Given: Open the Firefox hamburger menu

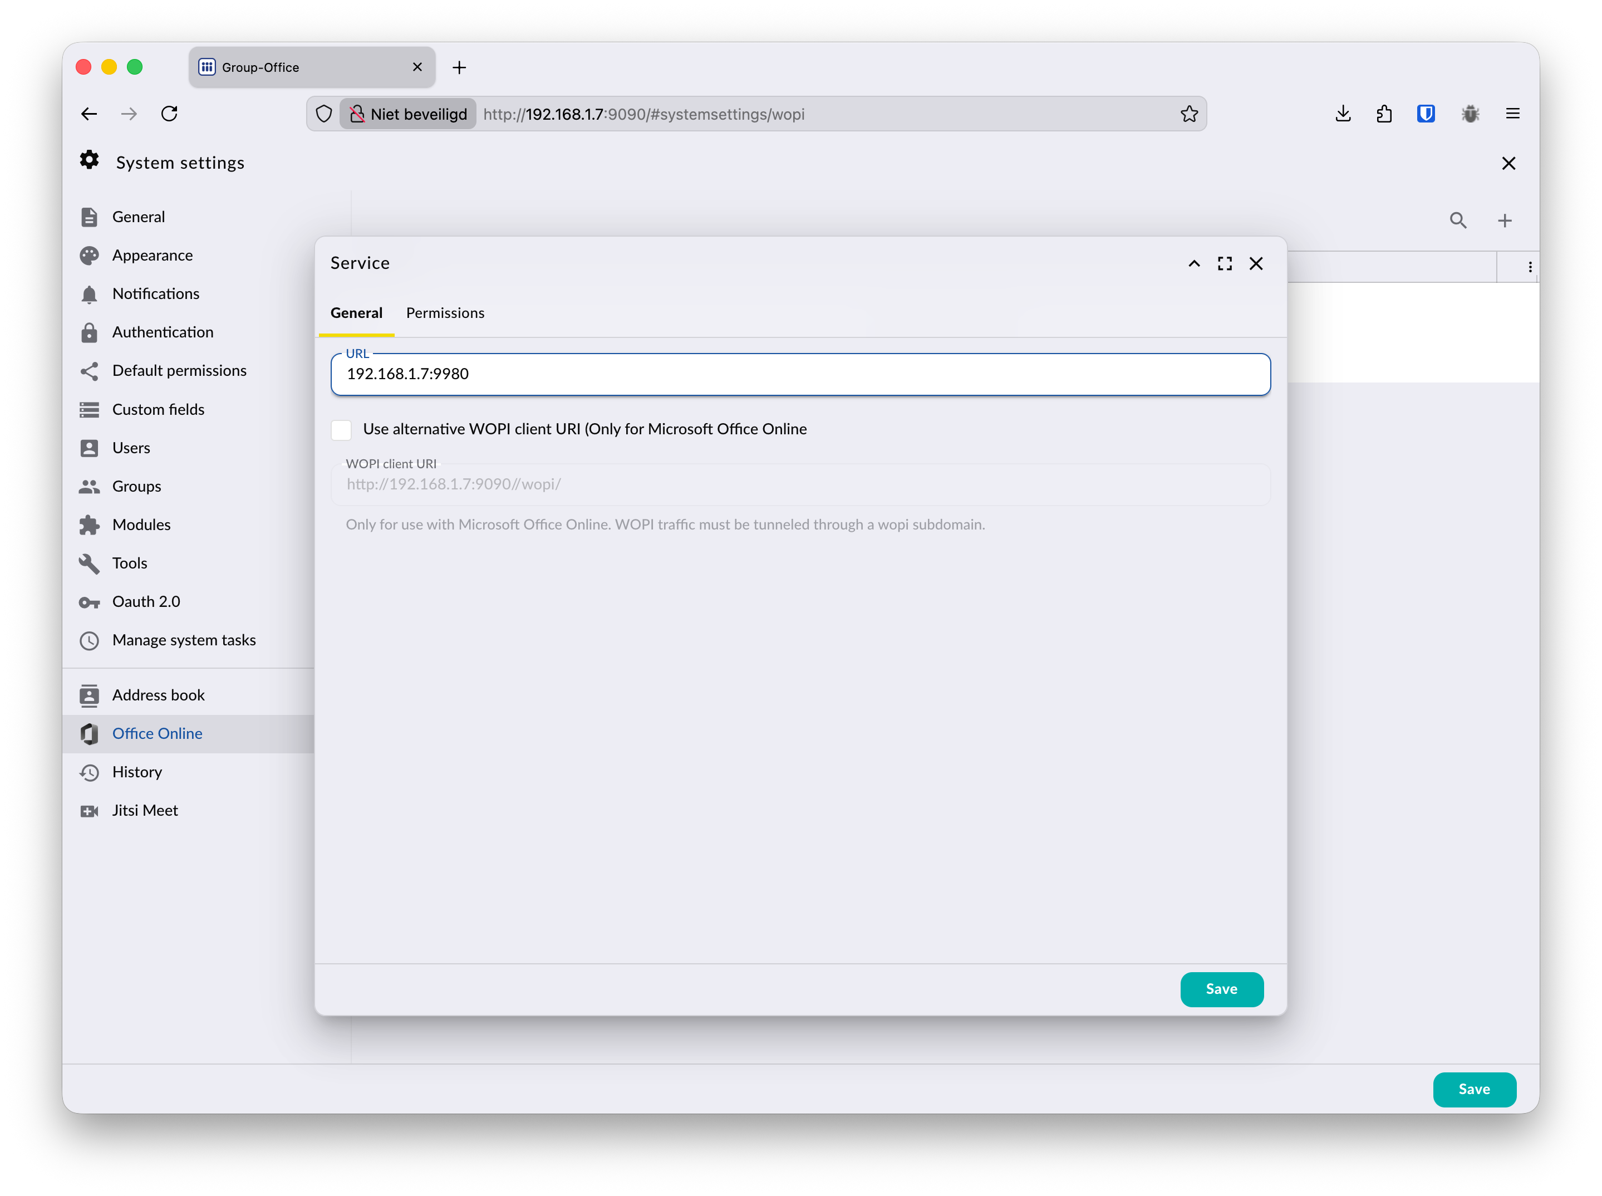Looking at the screenshot, I should [1512, 114].
